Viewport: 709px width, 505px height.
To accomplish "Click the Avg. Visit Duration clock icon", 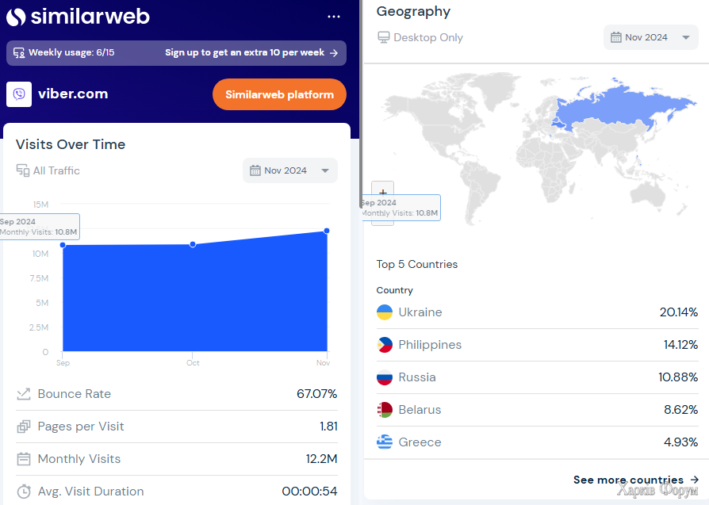I will coord(24,492).
